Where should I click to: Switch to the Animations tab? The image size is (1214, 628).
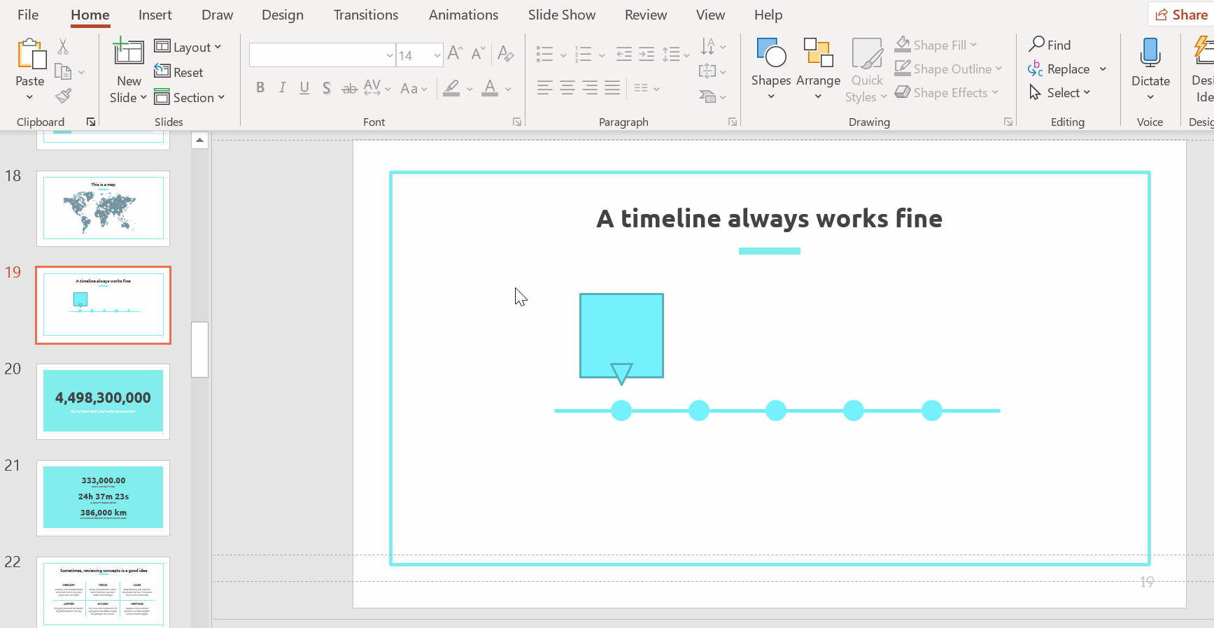(463, 15)
